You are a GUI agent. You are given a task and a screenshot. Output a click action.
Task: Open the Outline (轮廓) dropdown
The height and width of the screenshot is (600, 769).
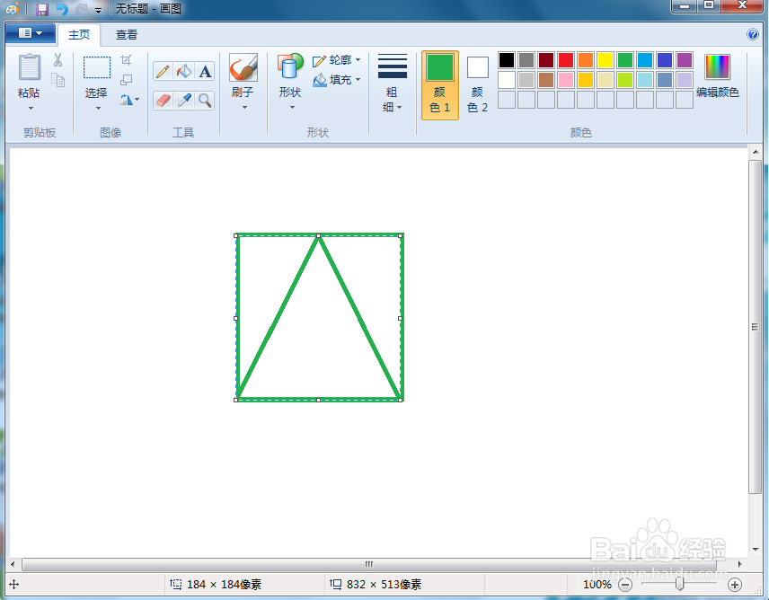point(337,60)
